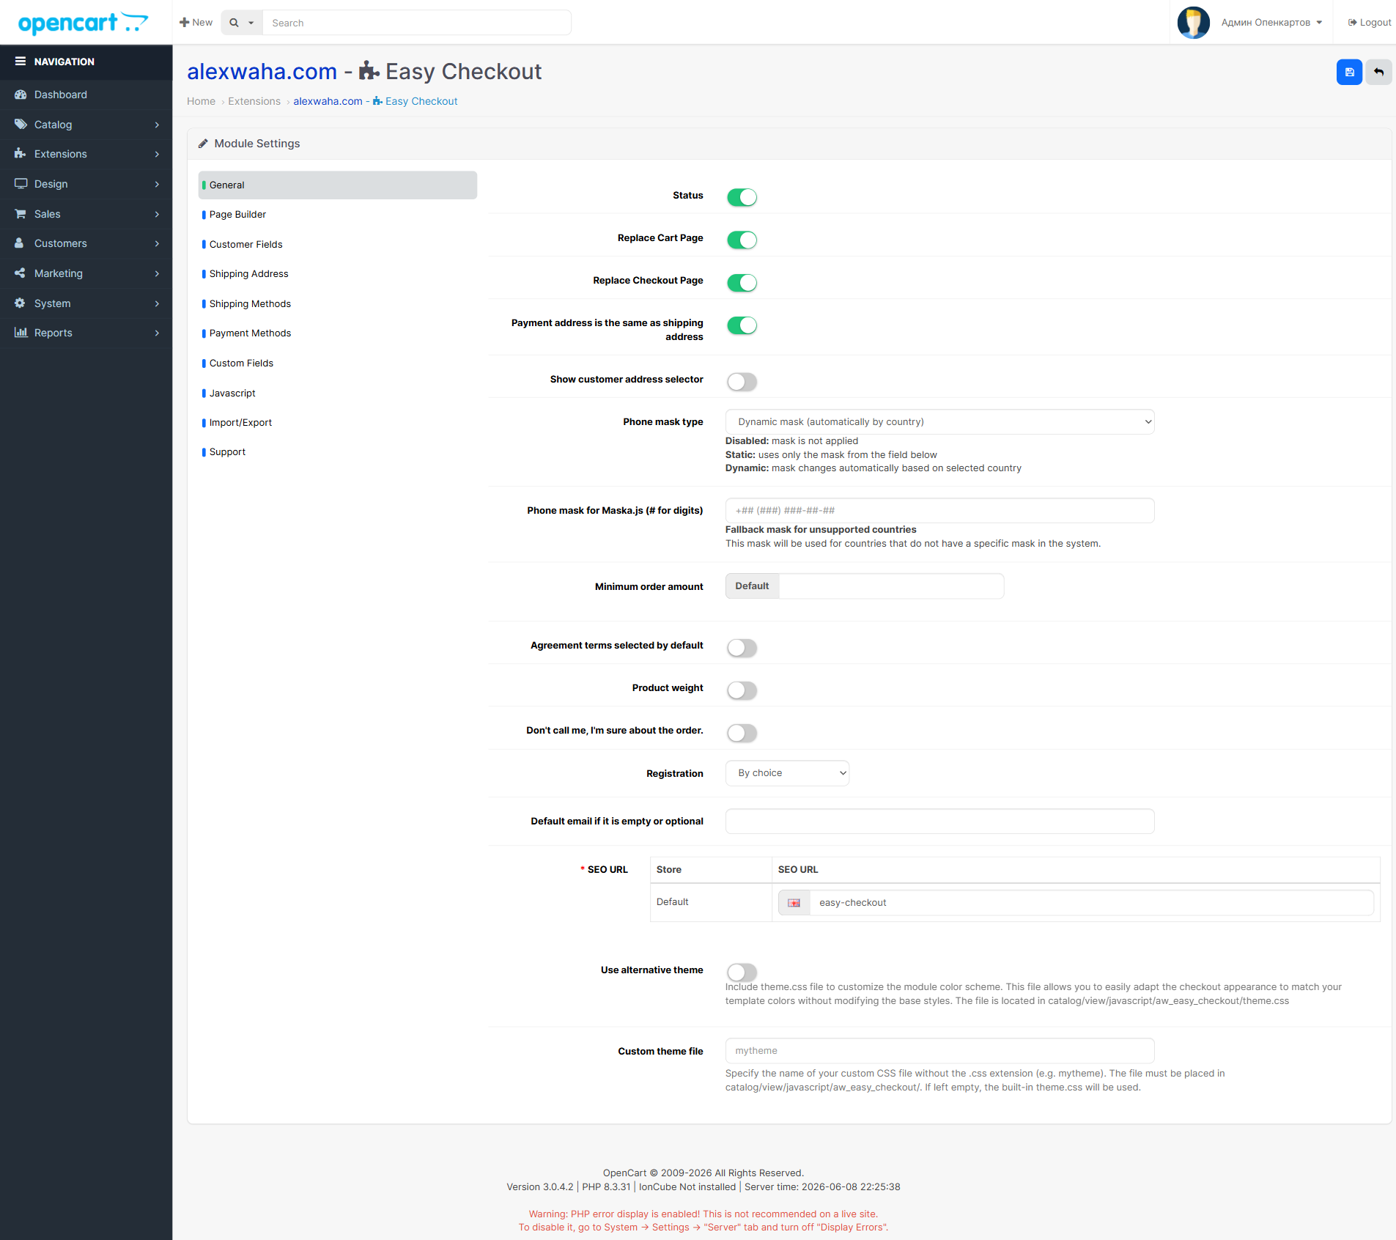Click the OpenCart logo
The width and height of the screenshot is (1396, 1240).
(x=83, y=23)
